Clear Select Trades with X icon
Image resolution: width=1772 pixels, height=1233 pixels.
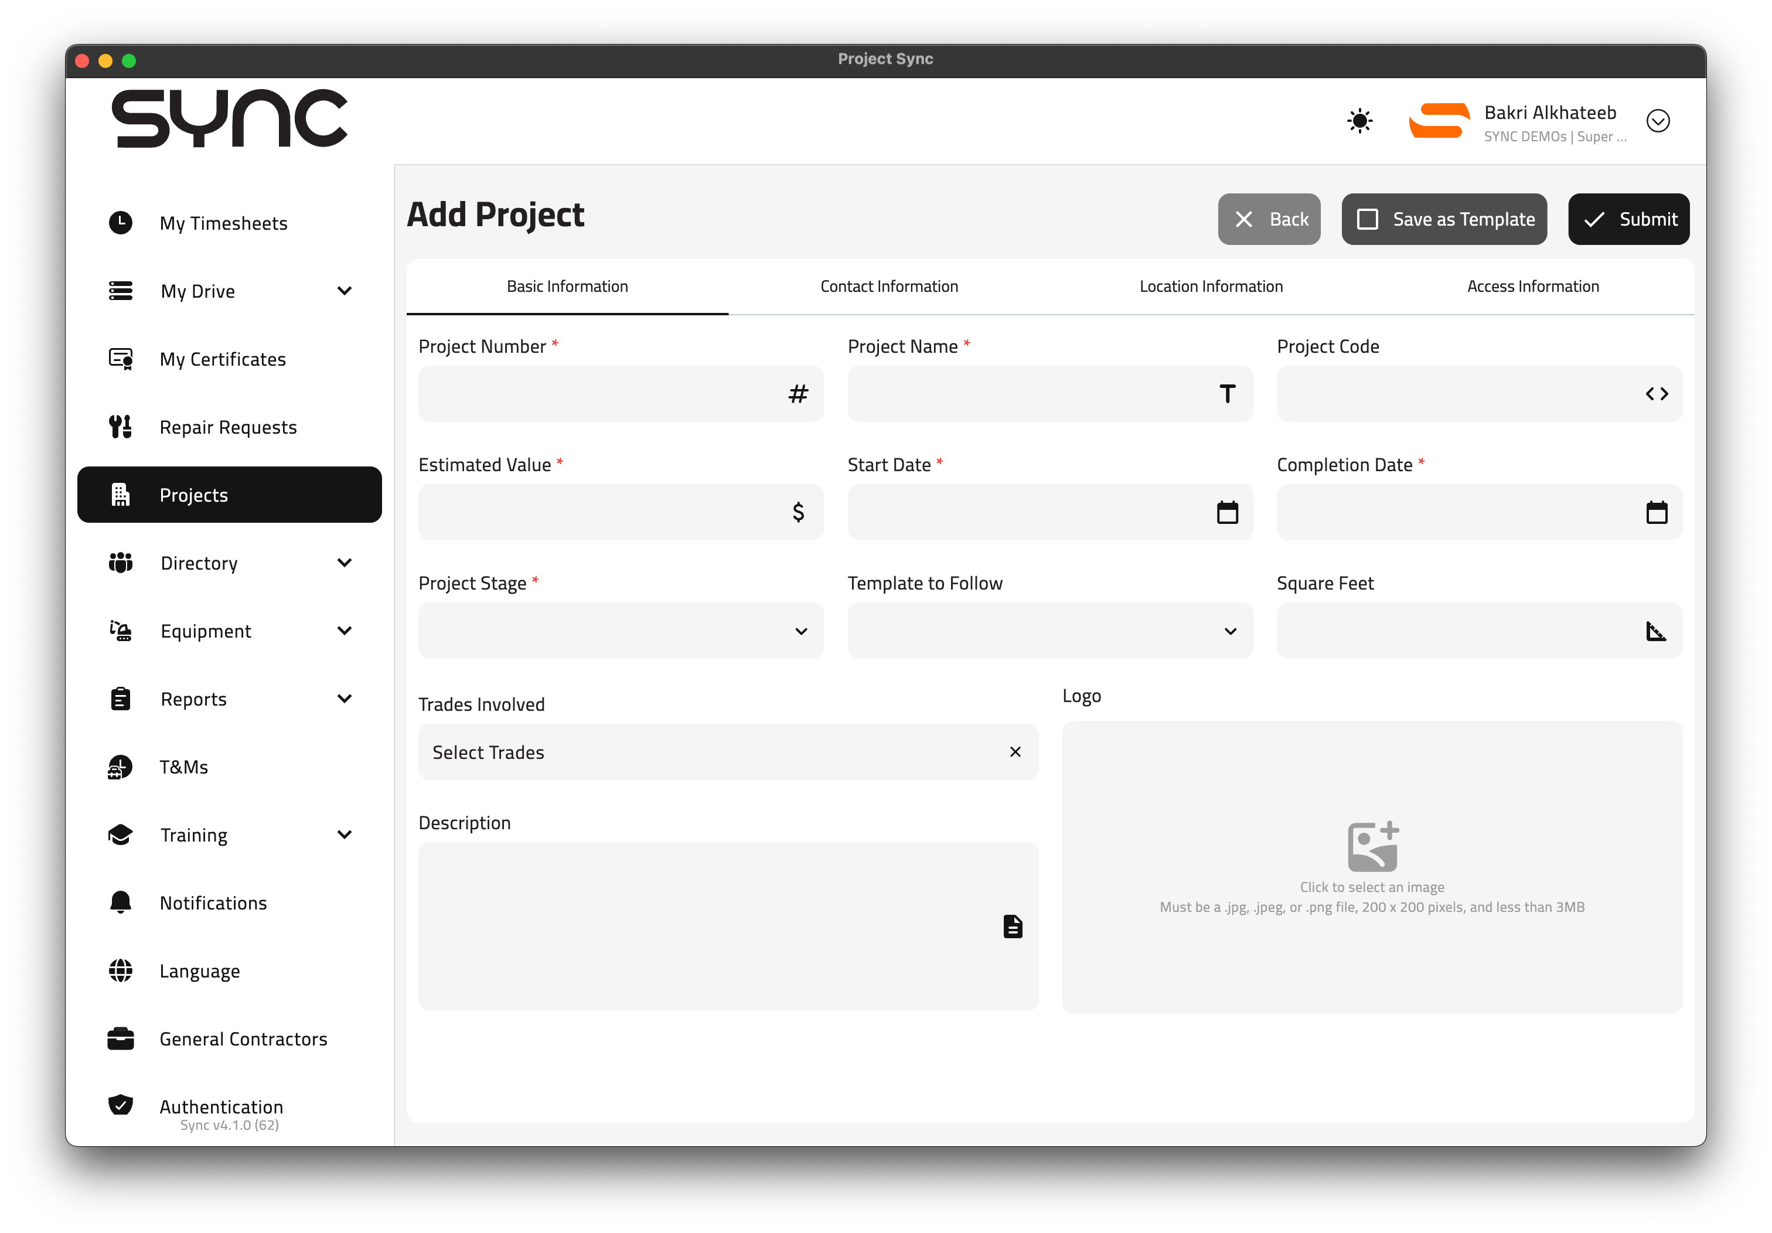click(1015, 751)
